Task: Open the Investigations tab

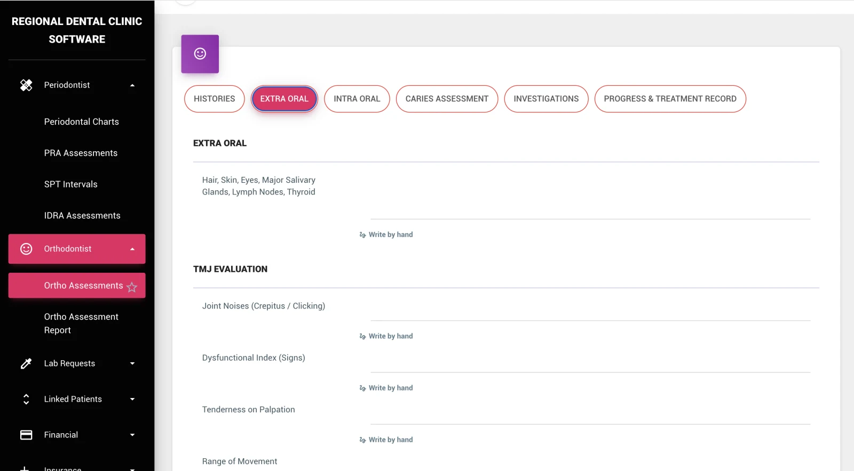Action: click(x=546, y=99)
